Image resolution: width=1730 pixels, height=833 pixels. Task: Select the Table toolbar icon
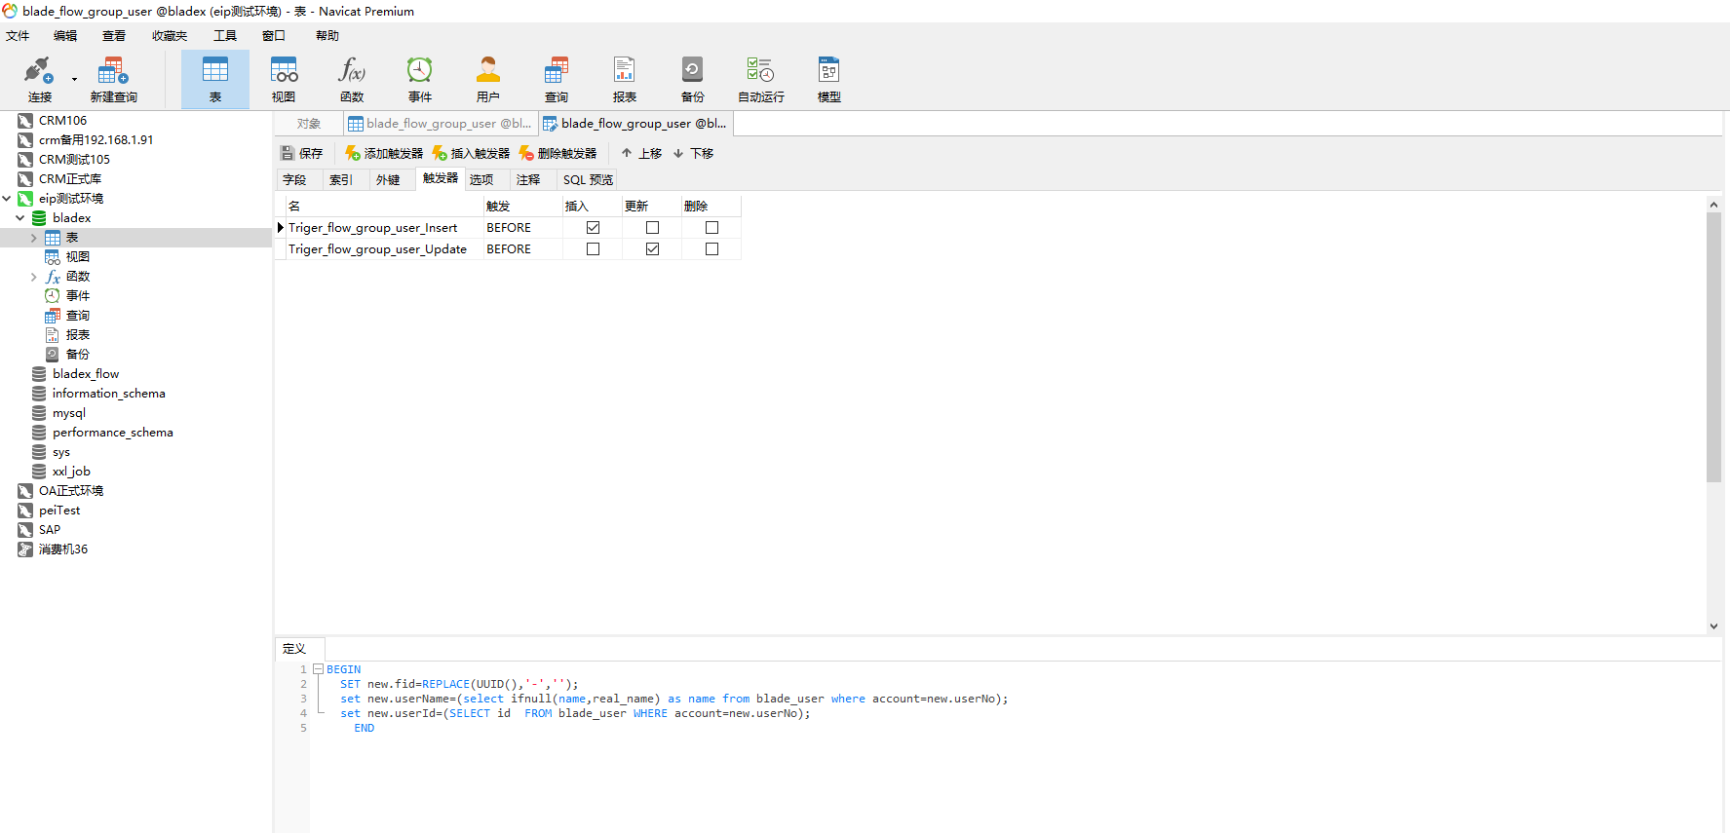coord(215,80)
